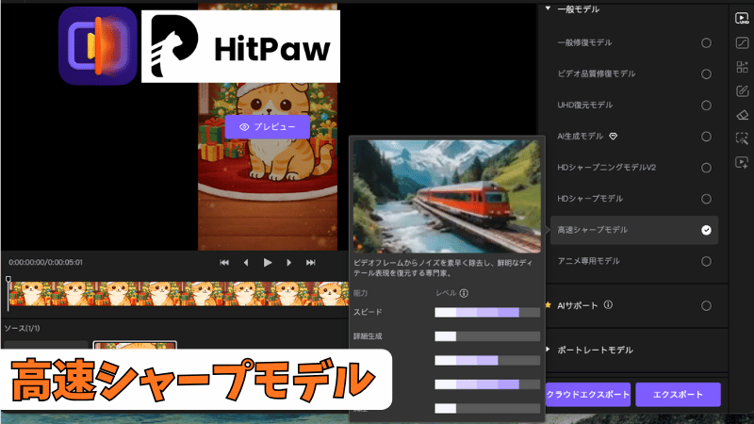
Task: Select the アニメ専用モデル radio button
Action: [x=706, y=262]
